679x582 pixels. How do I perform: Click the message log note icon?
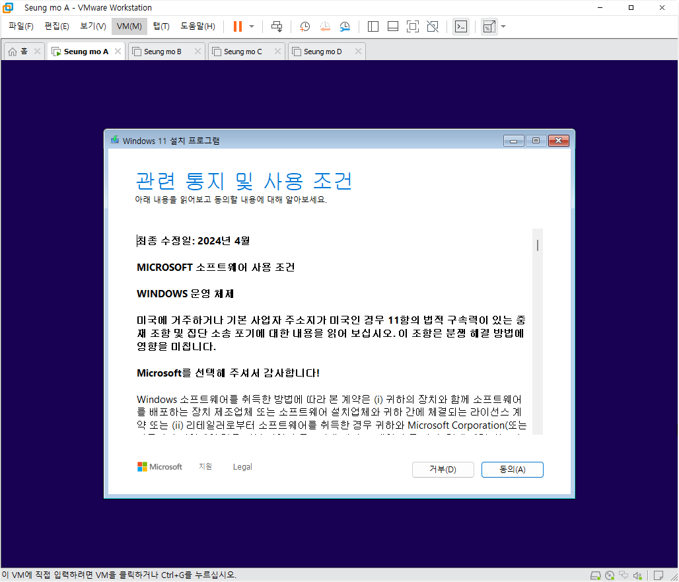659,575
